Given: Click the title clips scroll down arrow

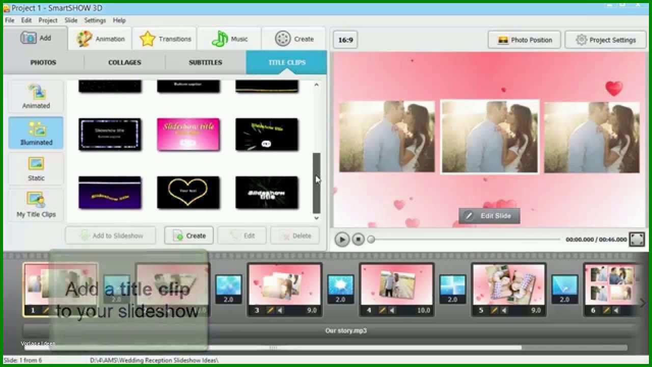Looking at the screenshot, I should (x=316, y=218).
